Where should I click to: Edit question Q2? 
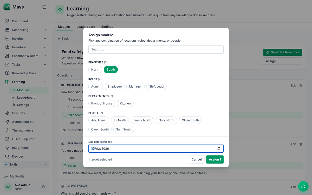(293, 144)
